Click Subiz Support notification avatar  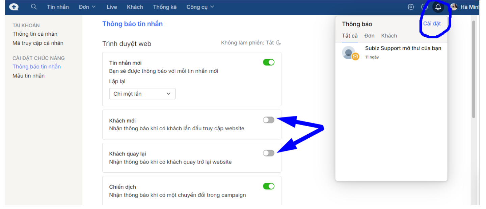click(x=349, y=53)
